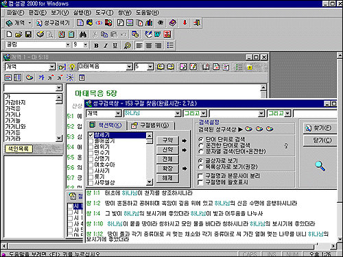
Task: Click the 신약 button
Action: pos(167,149)
